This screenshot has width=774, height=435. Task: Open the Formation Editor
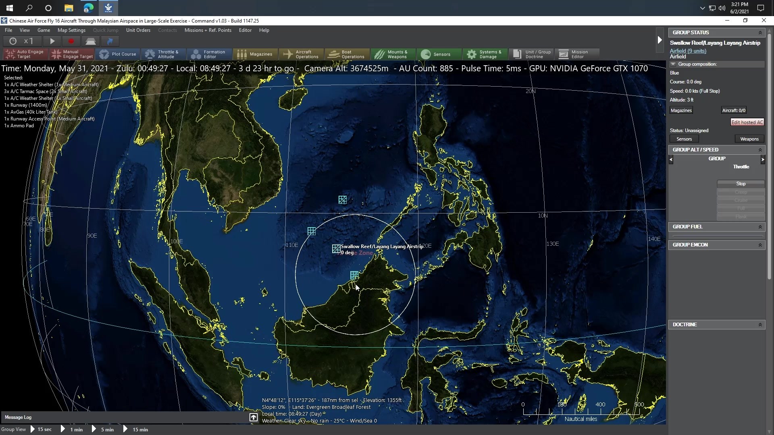coord(210,54)
